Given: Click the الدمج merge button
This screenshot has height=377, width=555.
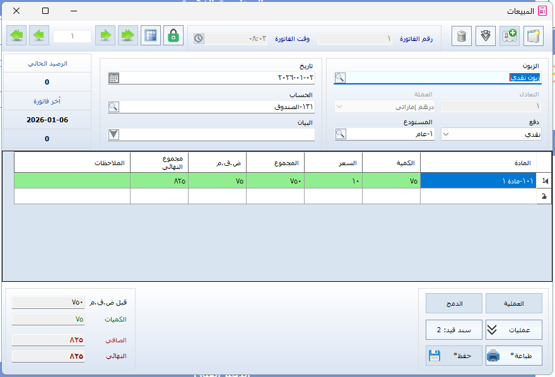Looking at the screenshot, I should coord(454,303).
